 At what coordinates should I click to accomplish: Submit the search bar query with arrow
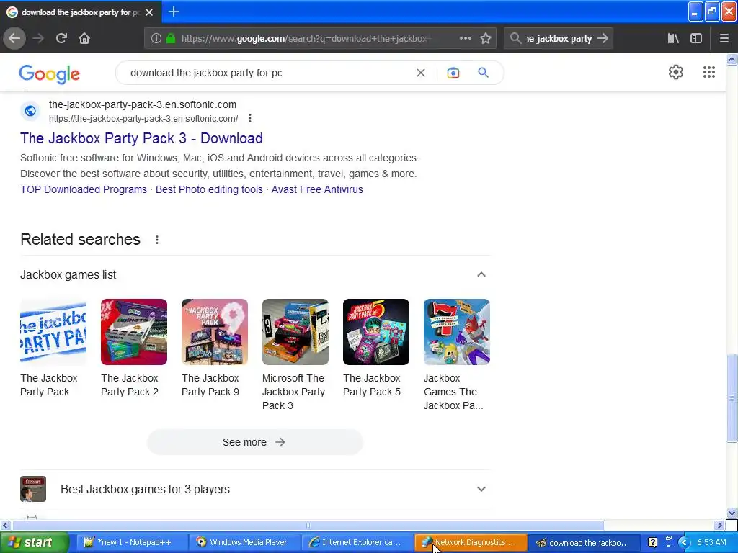(603, 38)
